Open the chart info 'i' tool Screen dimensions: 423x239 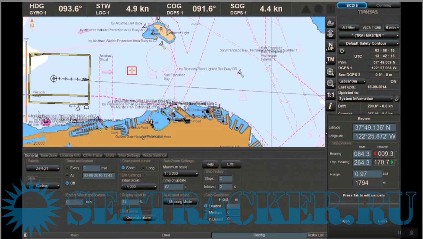[330, 106]
